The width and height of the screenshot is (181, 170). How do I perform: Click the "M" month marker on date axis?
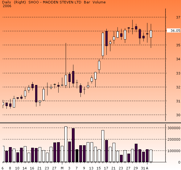point(62,168)
